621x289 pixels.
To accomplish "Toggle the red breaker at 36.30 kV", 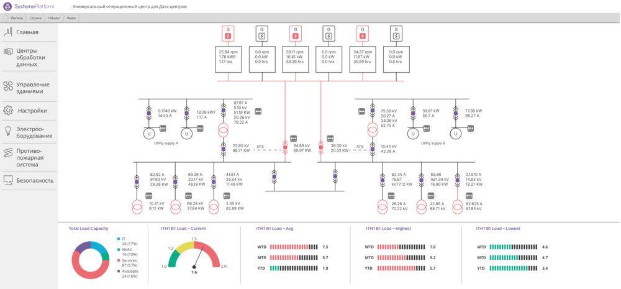I will coord(322,147).
